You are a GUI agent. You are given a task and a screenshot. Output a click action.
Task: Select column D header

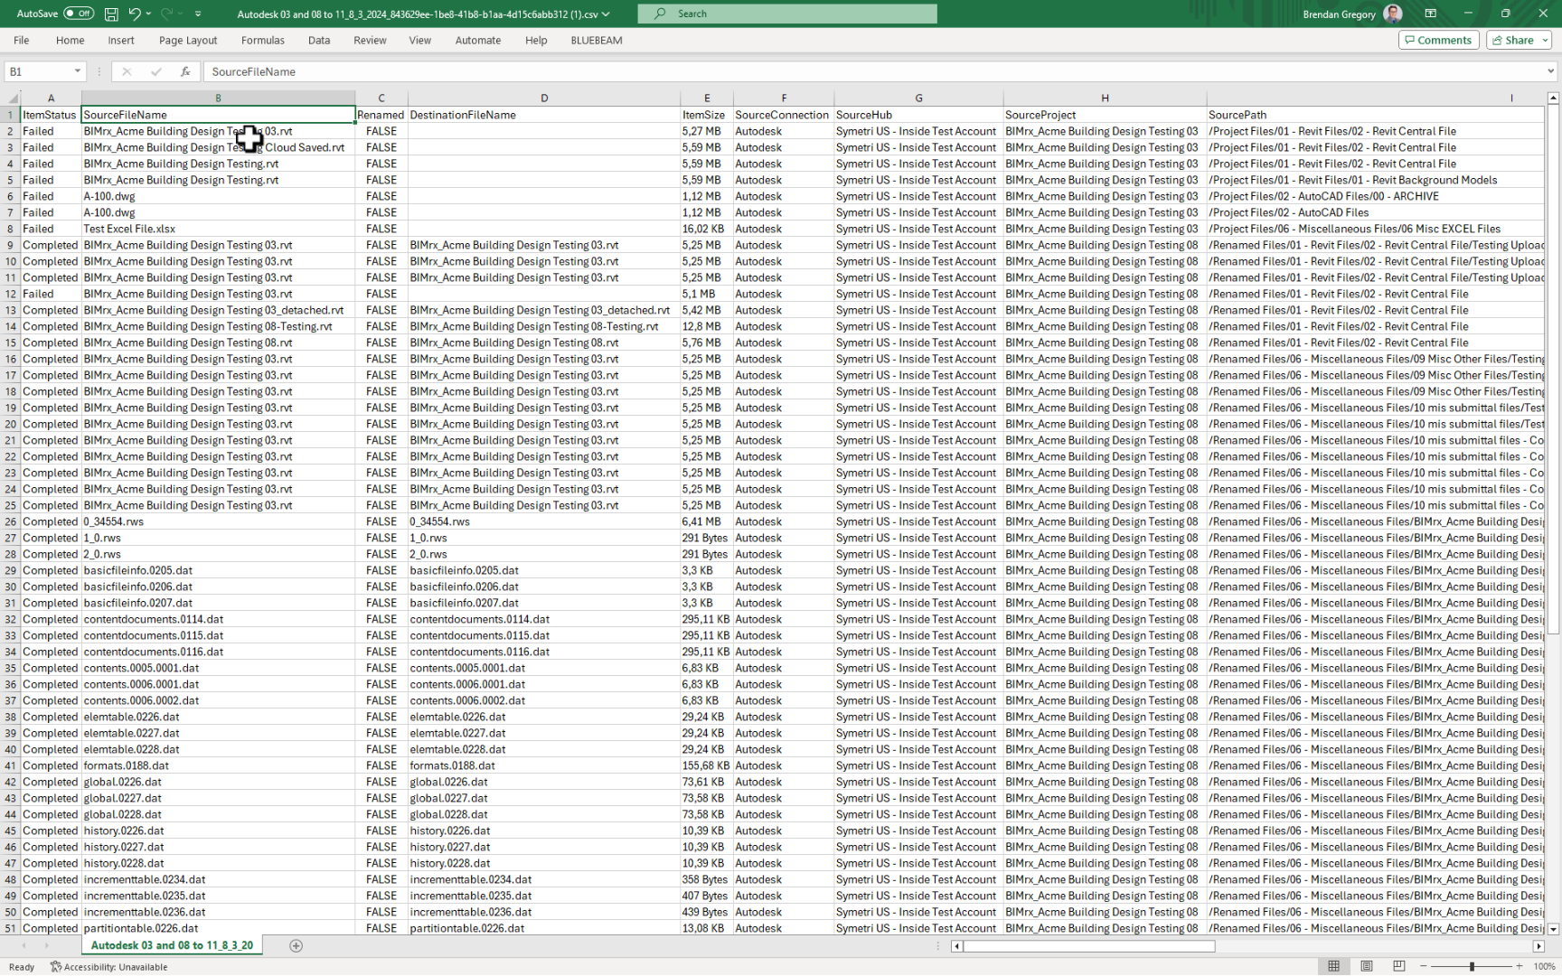point(544,98)
